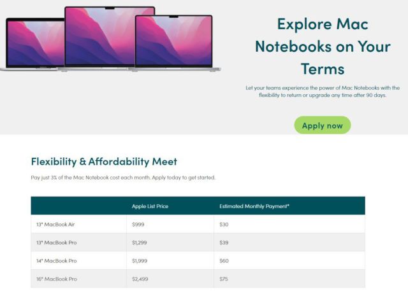Click the Apply now button
The height and width of the screenshot is (296, 408).
pyautogui.click(x=323, y=125)
